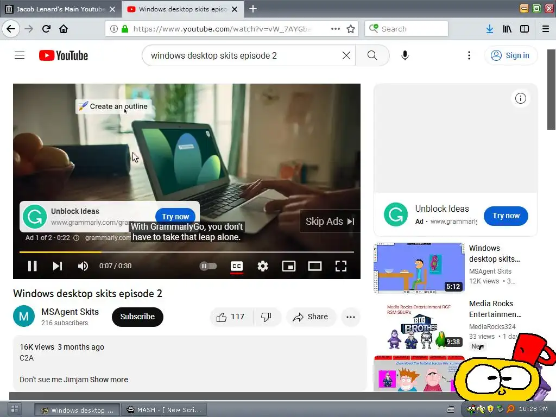Open on-screen keyboard tray icon

coord(451,409)
